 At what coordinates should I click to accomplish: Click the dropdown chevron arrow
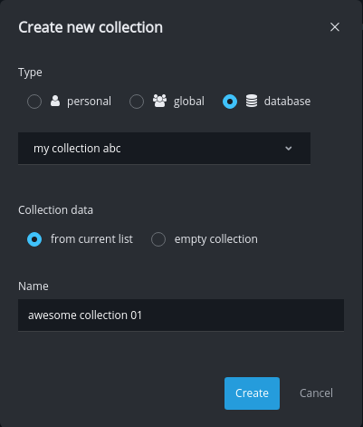[289, 149]
